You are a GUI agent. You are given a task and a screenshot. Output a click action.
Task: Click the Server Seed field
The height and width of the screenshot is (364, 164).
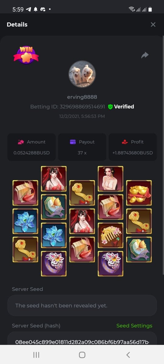[x=82, y=305]
